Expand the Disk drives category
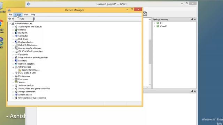The image size is (223, 125). tap(13, 39)
